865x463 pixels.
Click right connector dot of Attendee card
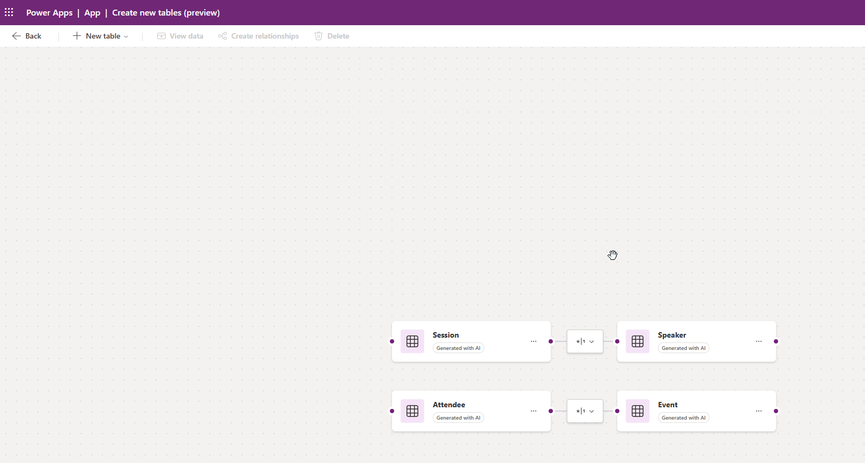pyautogui.click(x=551, y=411)
